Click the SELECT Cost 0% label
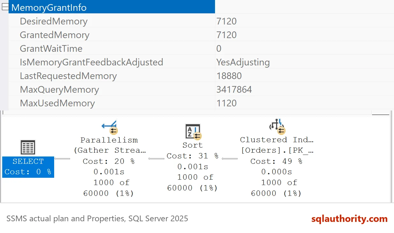This screenshot has height=233, width=394. pos(28,167)
